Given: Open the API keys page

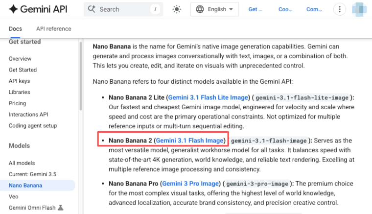Looking at the screenshot, I should pyautogui.click(x=19, y=81).
